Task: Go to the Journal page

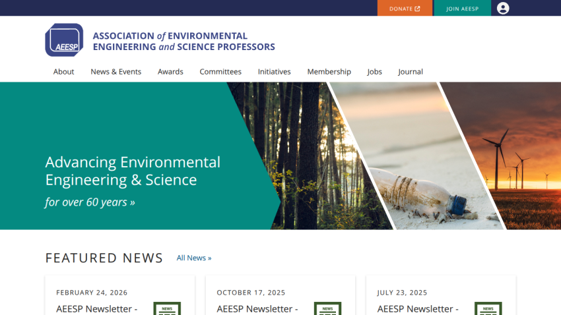Action: (411, 72)
